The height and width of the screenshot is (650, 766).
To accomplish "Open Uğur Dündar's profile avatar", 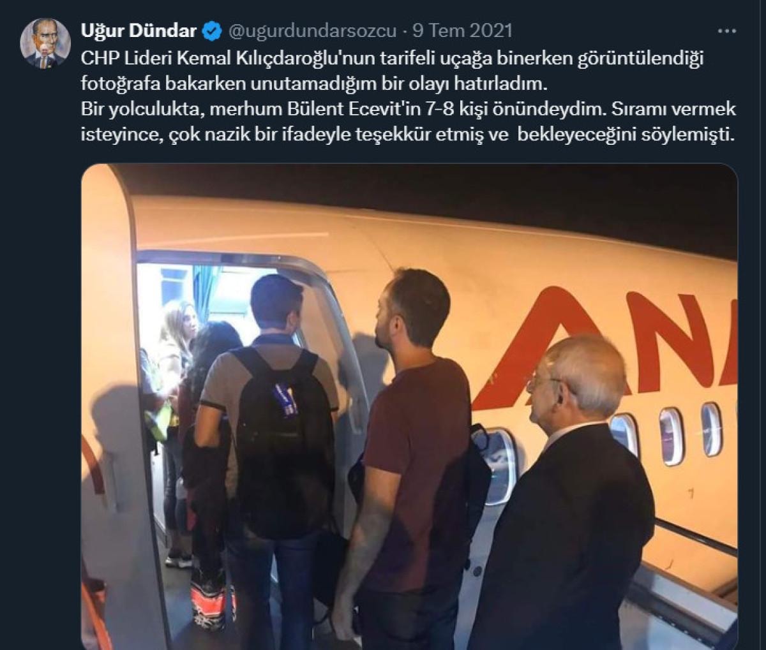I will 45,43.
